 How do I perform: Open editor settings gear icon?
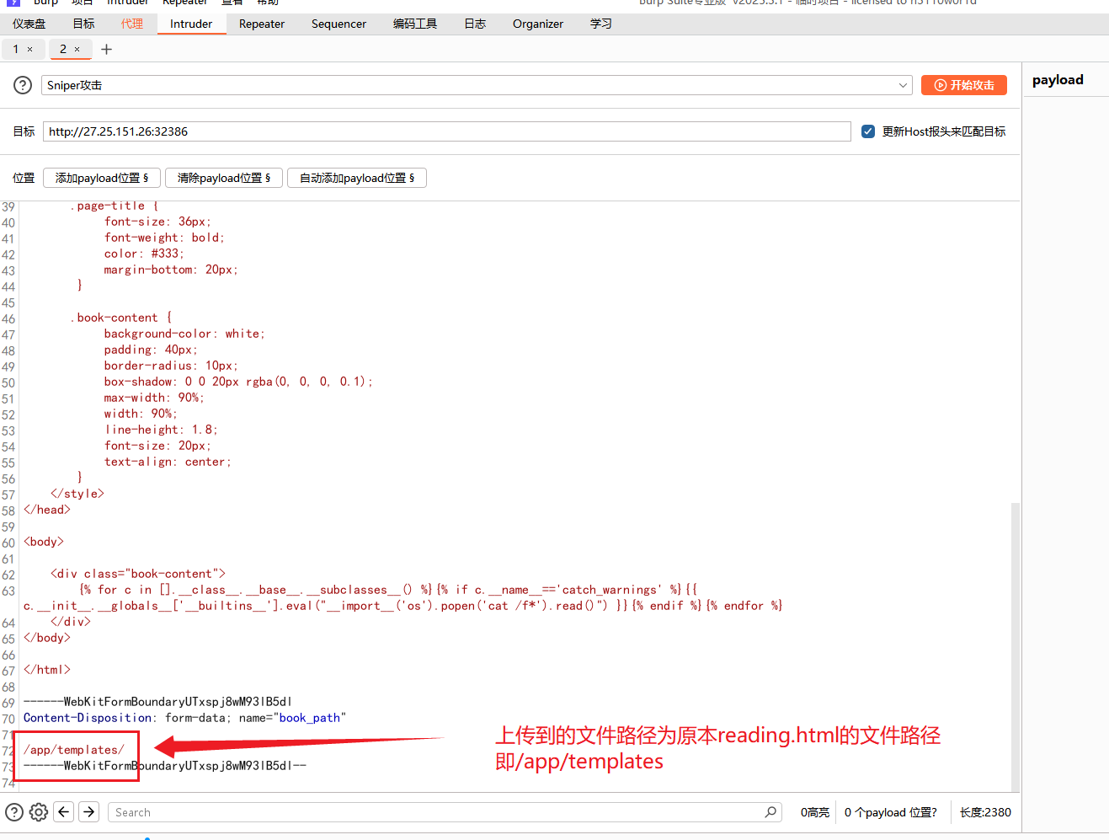(39, 812)
